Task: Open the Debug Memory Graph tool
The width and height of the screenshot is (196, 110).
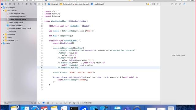Action: [70, 103]
